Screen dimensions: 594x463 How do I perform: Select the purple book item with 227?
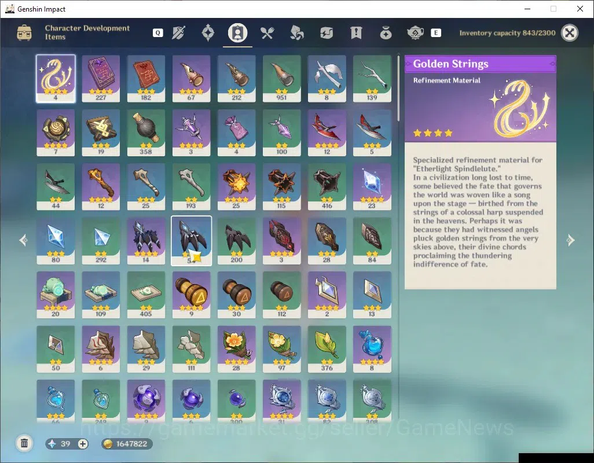click(101, 79)
